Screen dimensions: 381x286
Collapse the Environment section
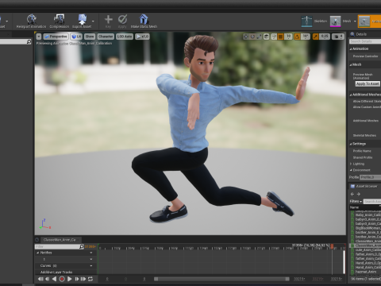click(351, 170)
